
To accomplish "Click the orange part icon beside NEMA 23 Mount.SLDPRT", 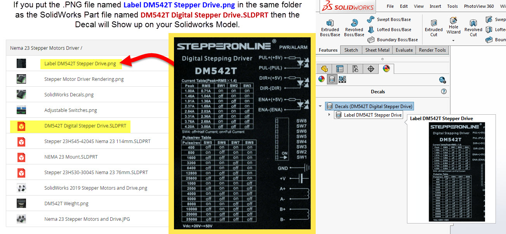I will (21, 157).
